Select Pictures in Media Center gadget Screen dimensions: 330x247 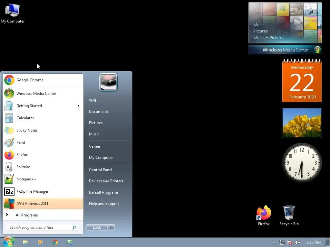[x=260, y=31]
